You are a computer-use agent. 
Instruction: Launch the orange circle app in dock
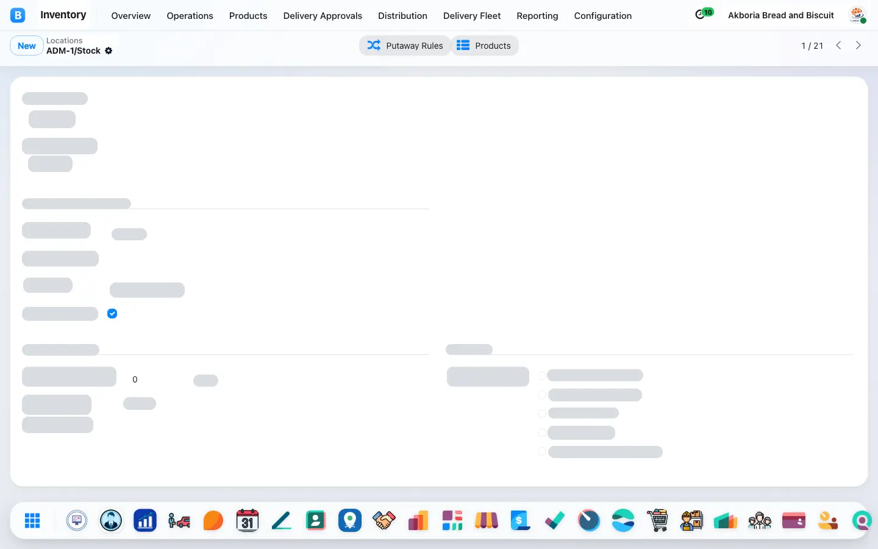tap(213, 520)
